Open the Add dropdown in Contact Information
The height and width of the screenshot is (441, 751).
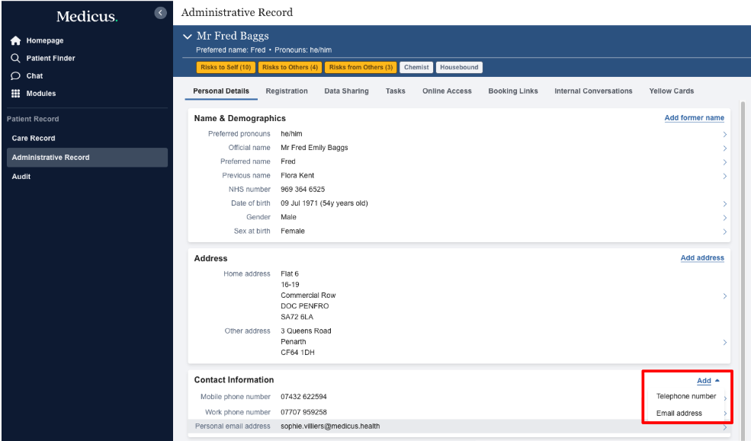coord(708,381)
